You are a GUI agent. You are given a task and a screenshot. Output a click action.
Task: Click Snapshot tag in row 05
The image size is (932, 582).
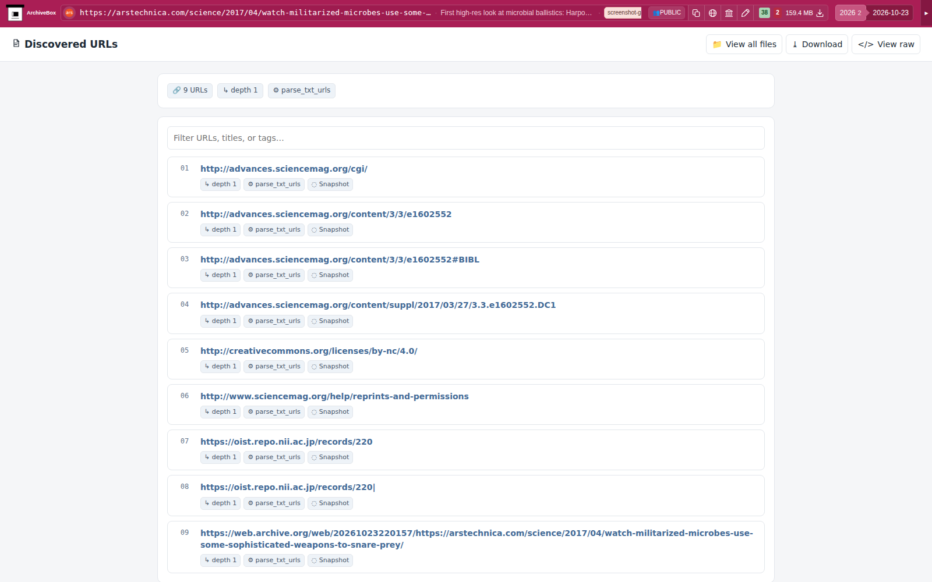tap(330, 367)
